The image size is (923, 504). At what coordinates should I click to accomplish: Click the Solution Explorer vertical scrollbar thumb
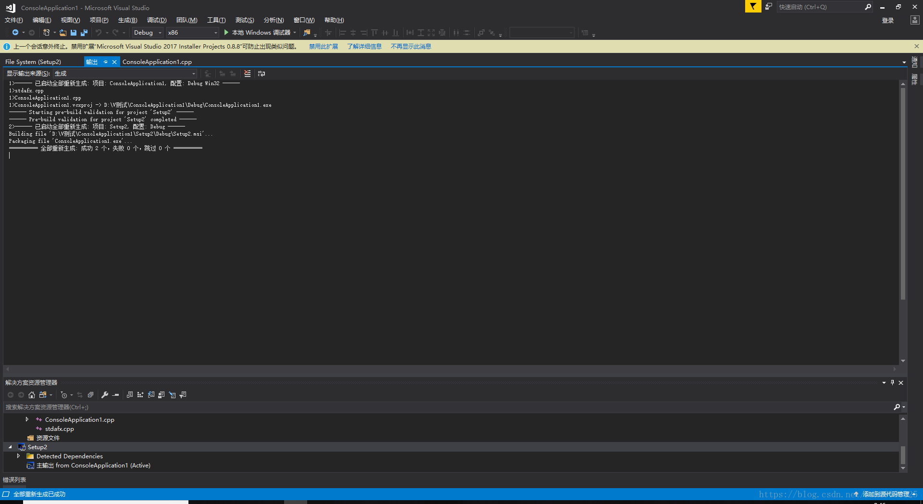coord(903,455)
